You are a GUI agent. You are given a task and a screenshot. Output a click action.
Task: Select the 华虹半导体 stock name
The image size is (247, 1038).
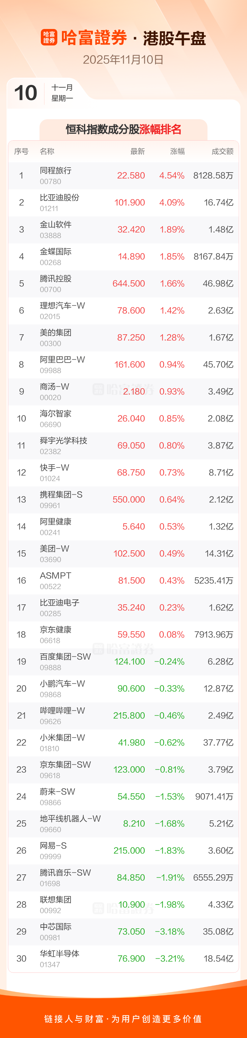(59, 954)
